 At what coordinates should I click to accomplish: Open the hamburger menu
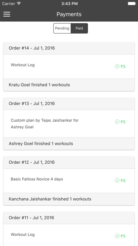click(x=7, y=14)
